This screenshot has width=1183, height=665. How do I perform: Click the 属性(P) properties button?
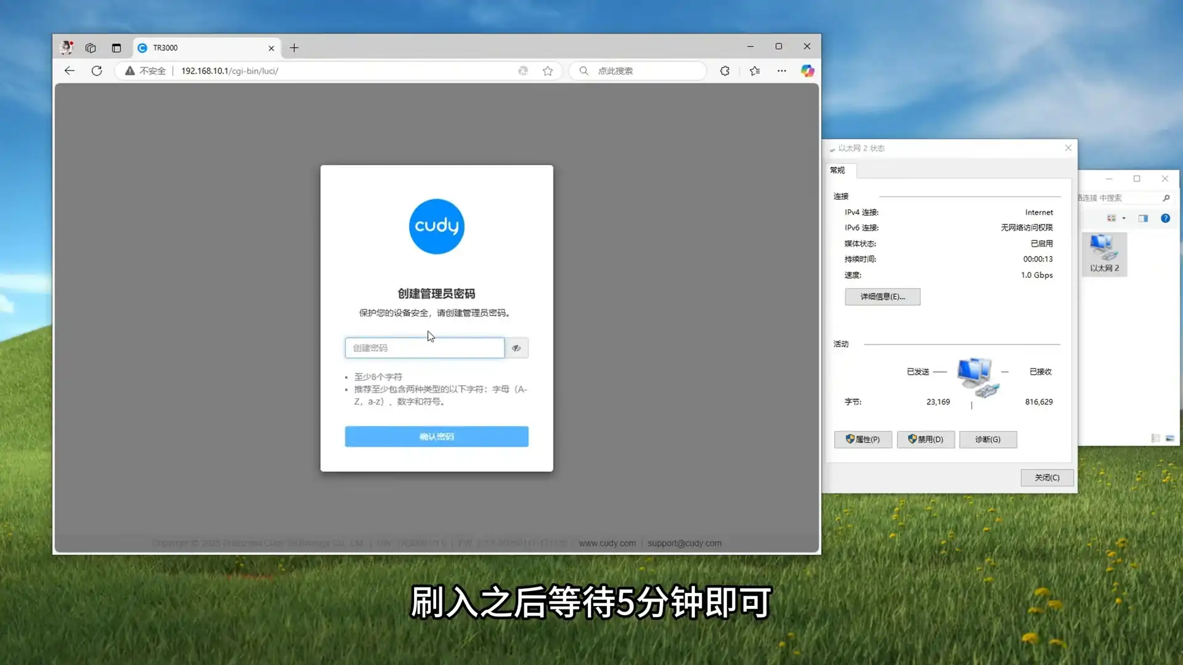(x=863, y=439)
